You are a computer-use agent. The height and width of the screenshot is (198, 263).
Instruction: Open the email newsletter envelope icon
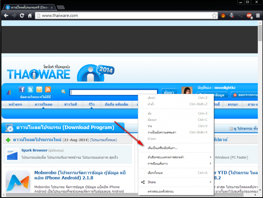39,89
